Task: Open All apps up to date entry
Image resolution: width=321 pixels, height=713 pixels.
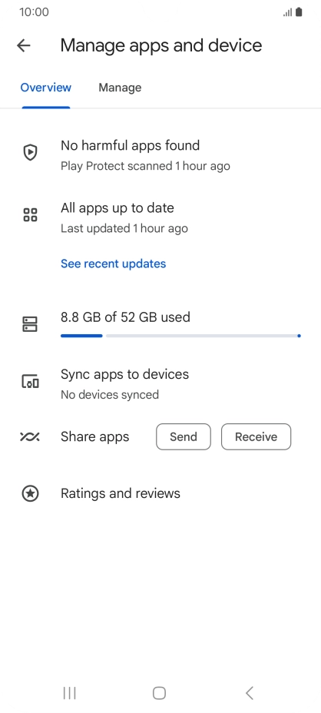Action: pos(160,217)
